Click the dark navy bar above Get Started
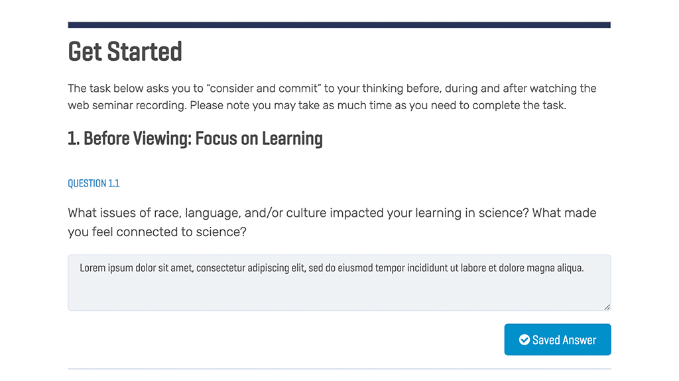This screenshot has height=381, width=679. [x=339, y=24]
